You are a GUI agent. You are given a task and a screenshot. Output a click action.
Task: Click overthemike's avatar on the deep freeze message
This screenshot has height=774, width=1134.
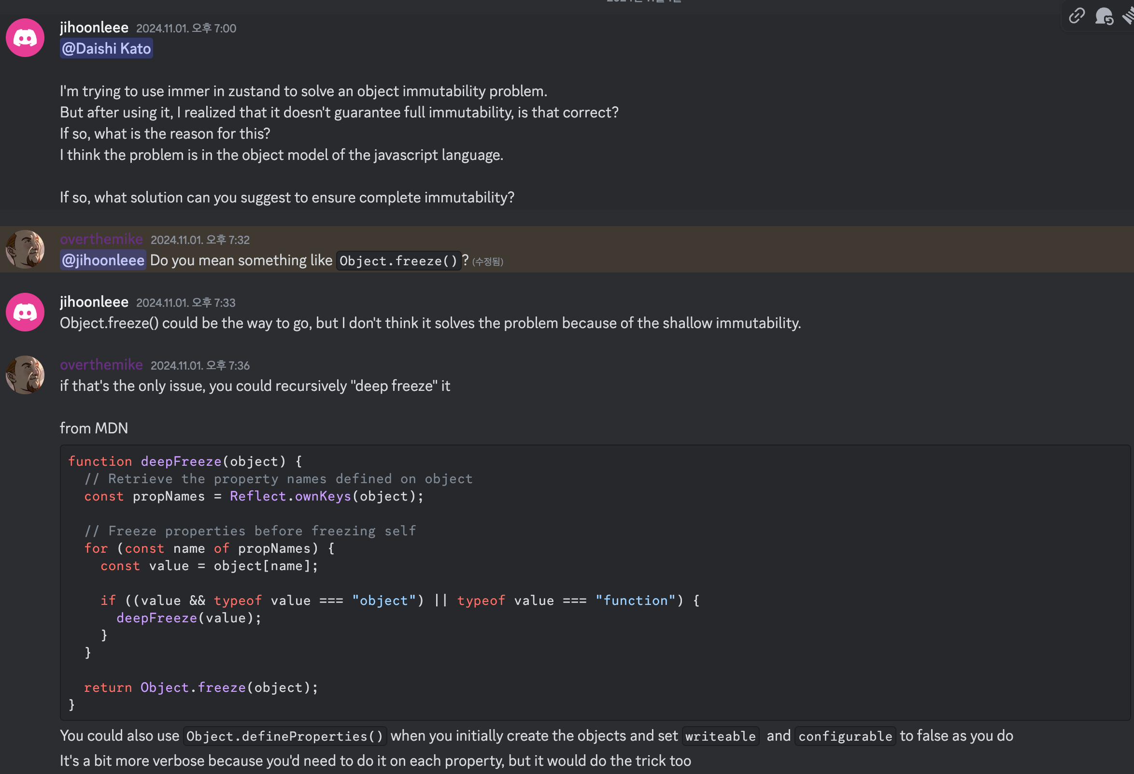[x=25, y=375]
